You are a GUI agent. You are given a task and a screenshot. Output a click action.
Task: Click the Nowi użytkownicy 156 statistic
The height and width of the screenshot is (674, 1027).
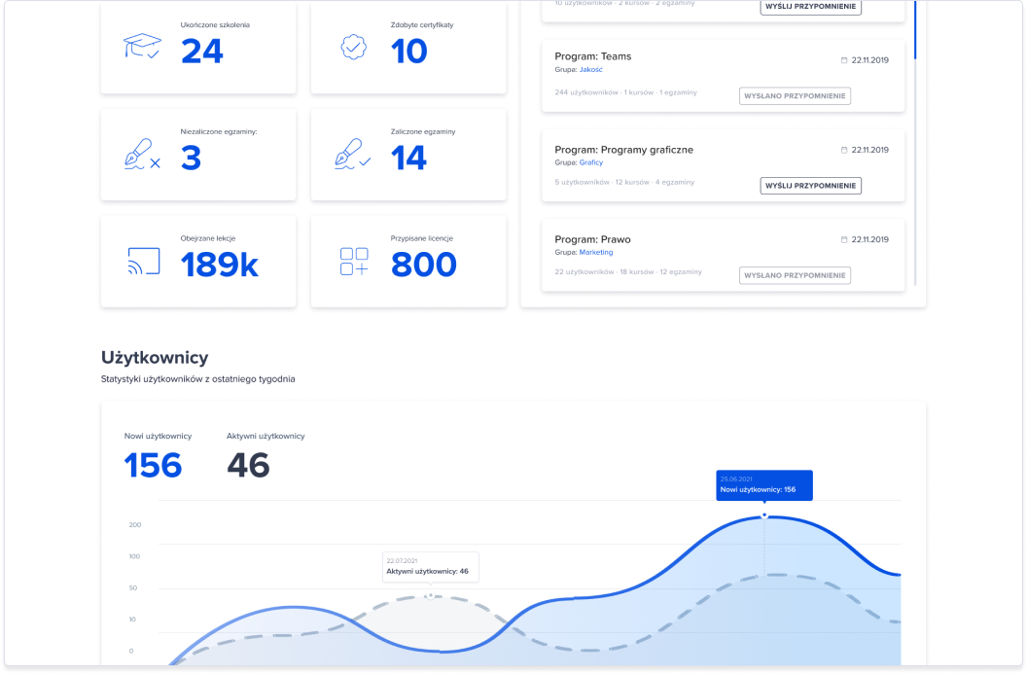154,465
